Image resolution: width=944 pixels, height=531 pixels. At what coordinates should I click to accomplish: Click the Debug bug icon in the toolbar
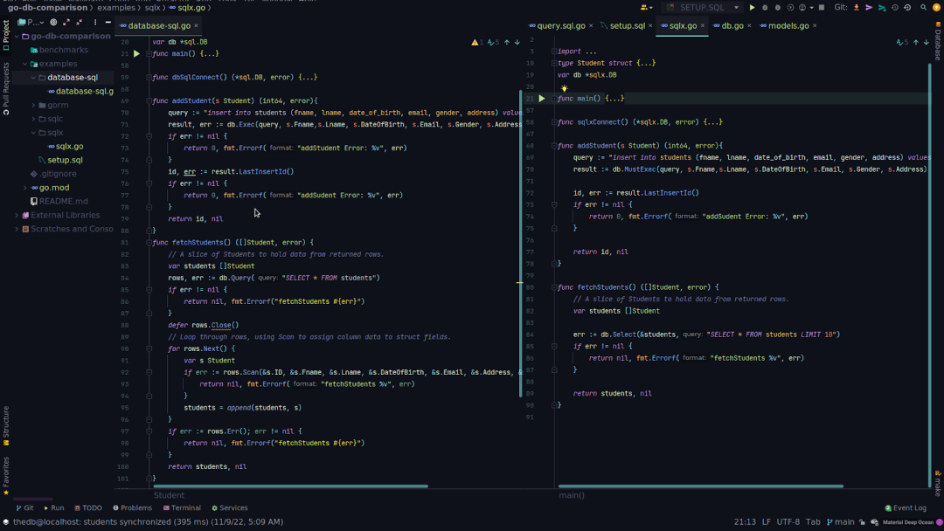pyautogui.click(x=765, y=8)
